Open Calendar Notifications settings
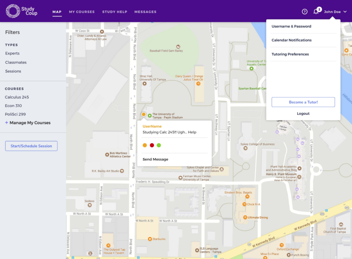352x259 pixels. [291, 40]
